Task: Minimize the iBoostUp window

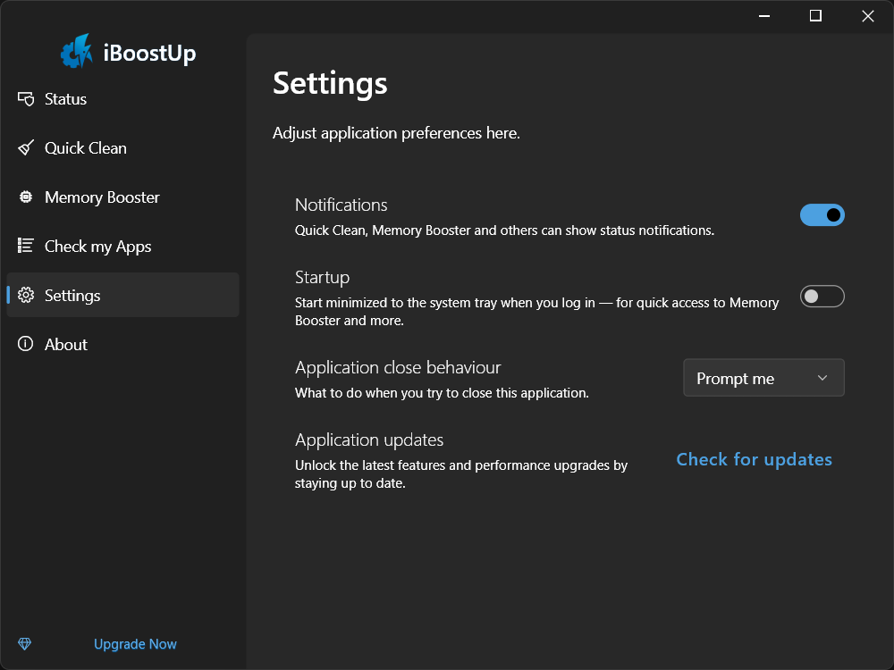Action: click(x=764, y=16)
